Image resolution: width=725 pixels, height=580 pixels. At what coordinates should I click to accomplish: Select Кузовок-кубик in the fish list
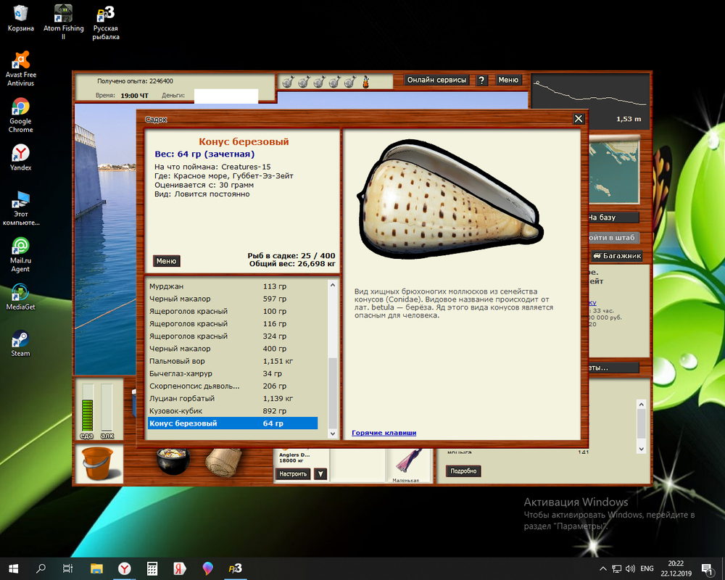coord(232,411)
